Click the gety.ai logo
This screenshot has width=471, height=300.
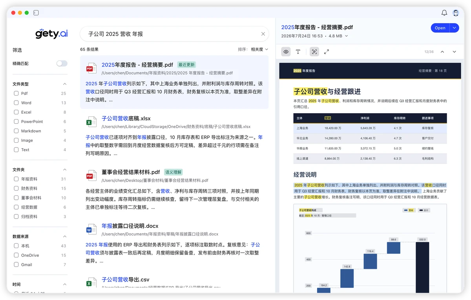click(51, 34)
